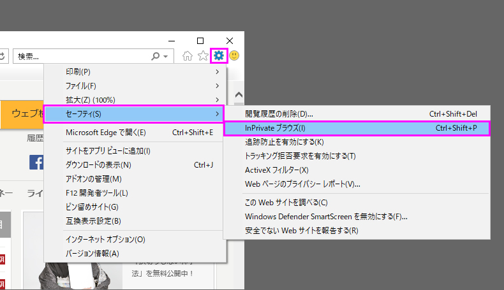Screen dimensions: 504x290
Task: Open ダウンロードの表示(N)
Action: pos(134,164)
